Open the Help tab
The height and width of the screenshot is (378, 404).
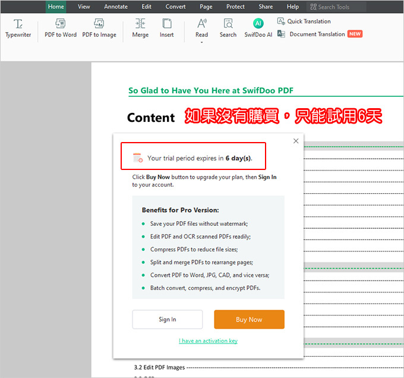(x=293, y=7)
